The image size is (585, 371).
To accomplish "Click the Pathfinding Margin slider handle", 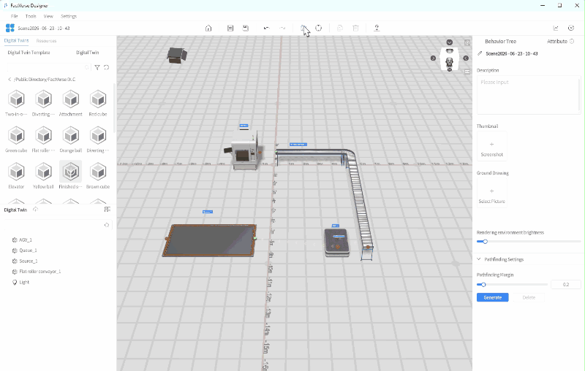I will pos(483,285).
